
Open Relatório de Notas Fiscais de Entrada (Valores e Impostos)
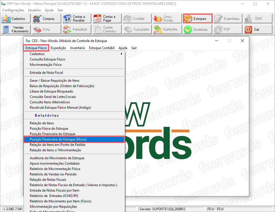pyautogui.click(x=74, y=185)
